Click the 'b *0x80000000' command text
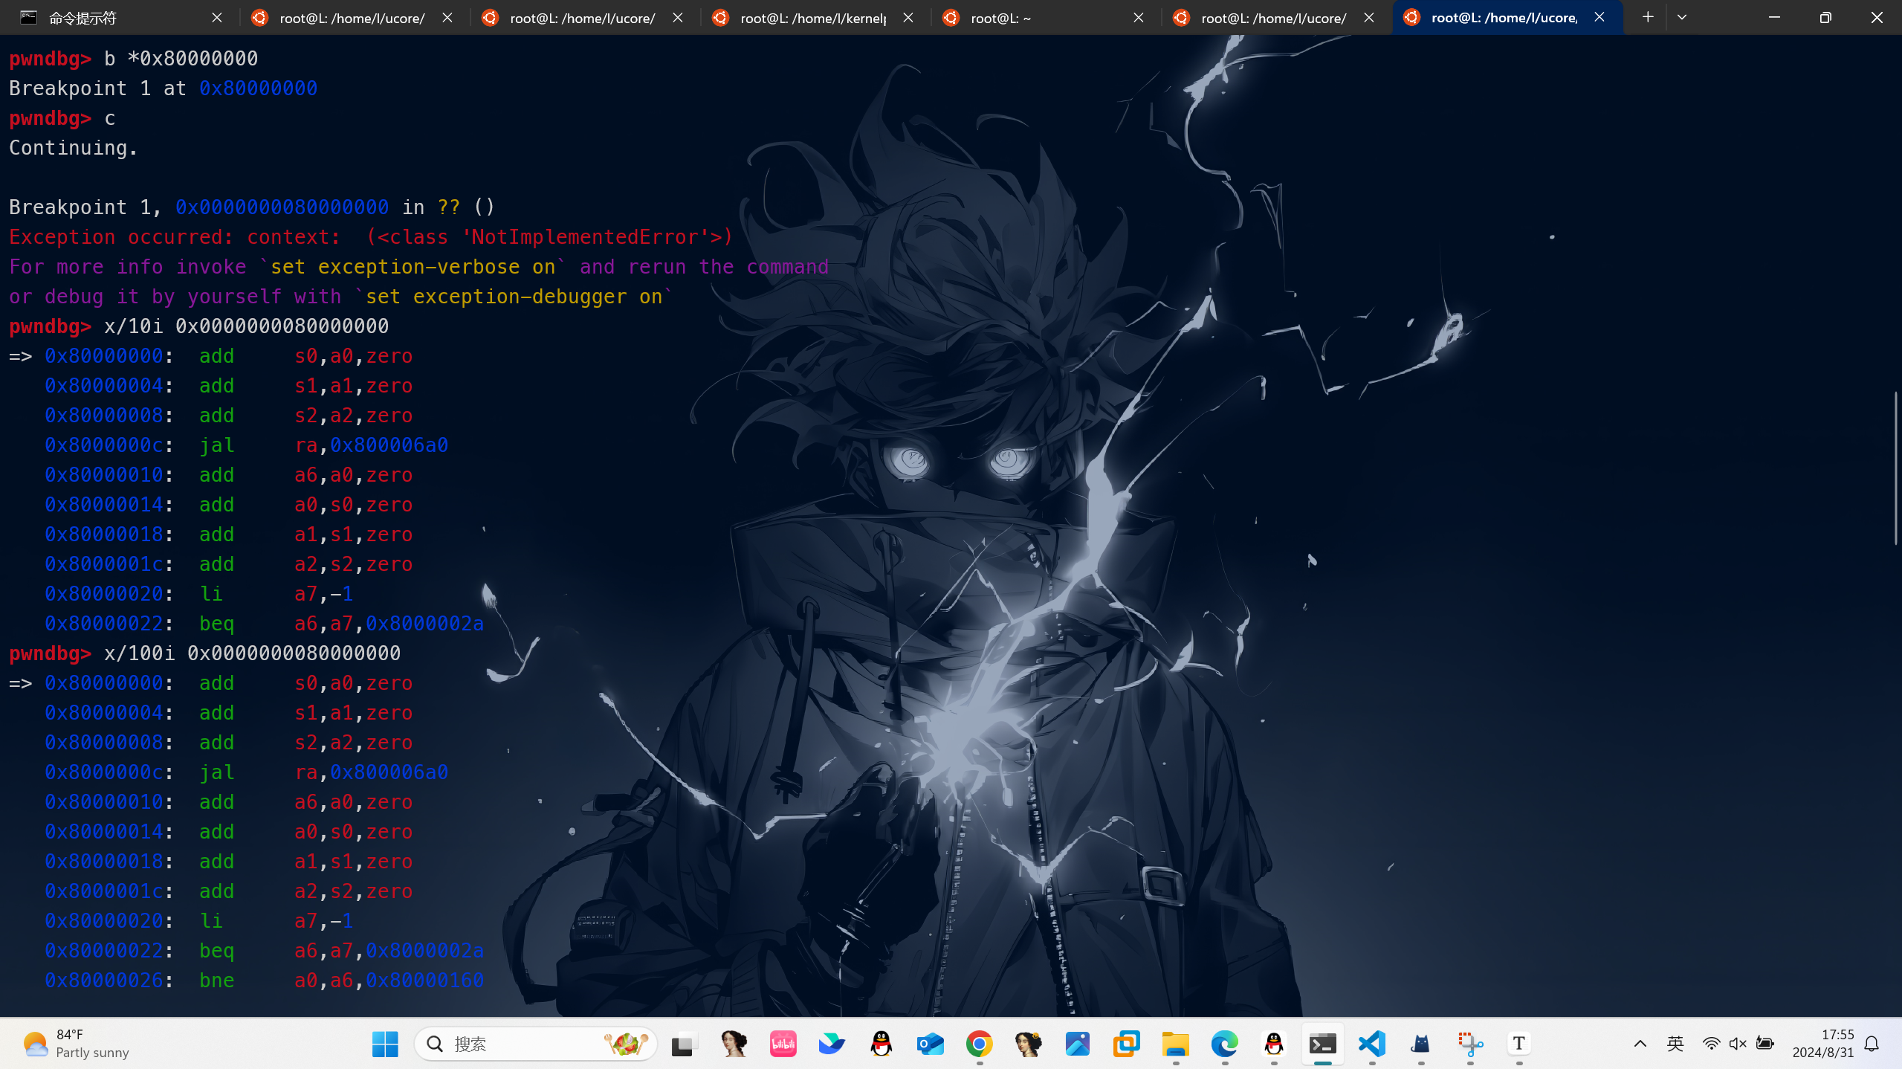 coord(181,59)
